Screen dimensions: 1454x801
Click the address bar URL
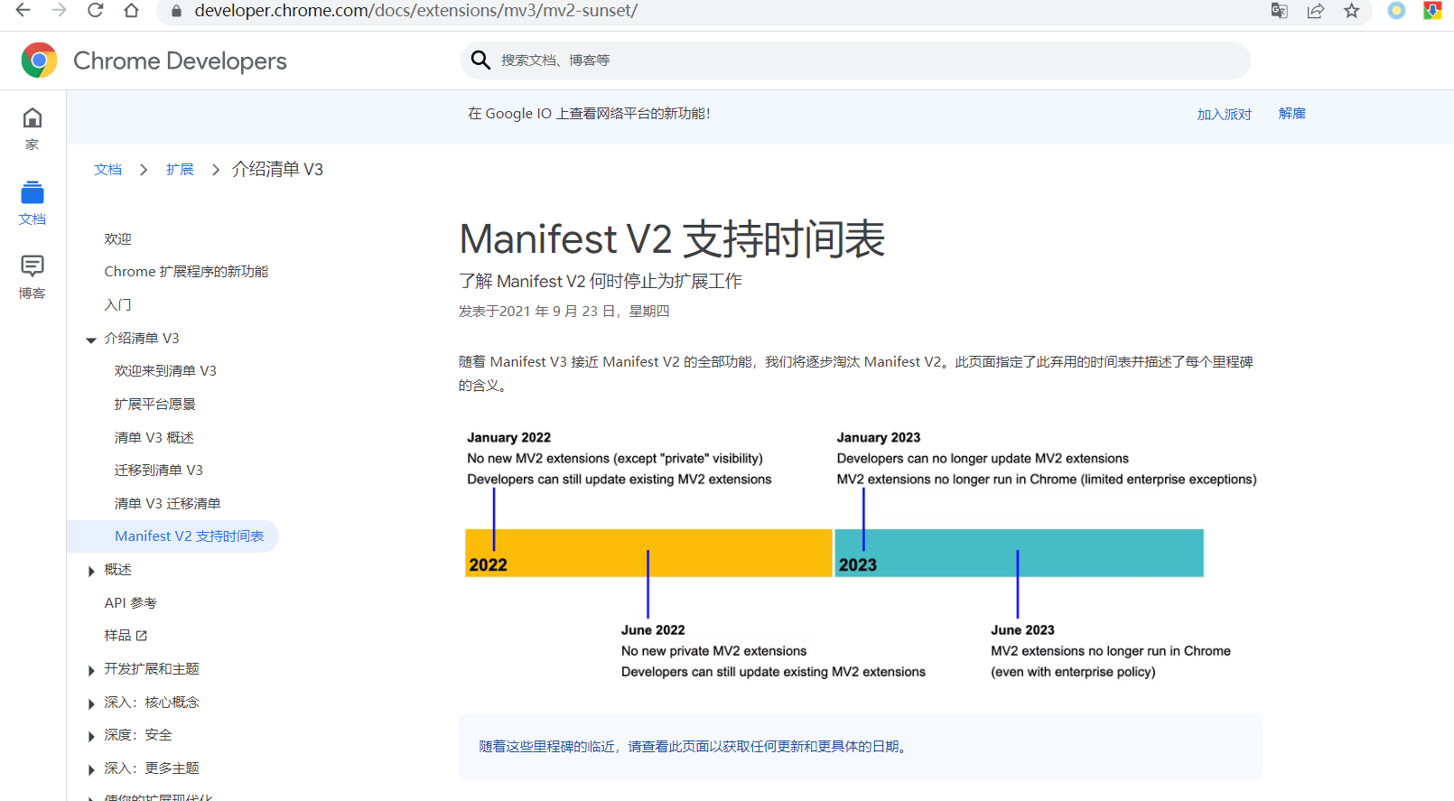tap(416, 11)
